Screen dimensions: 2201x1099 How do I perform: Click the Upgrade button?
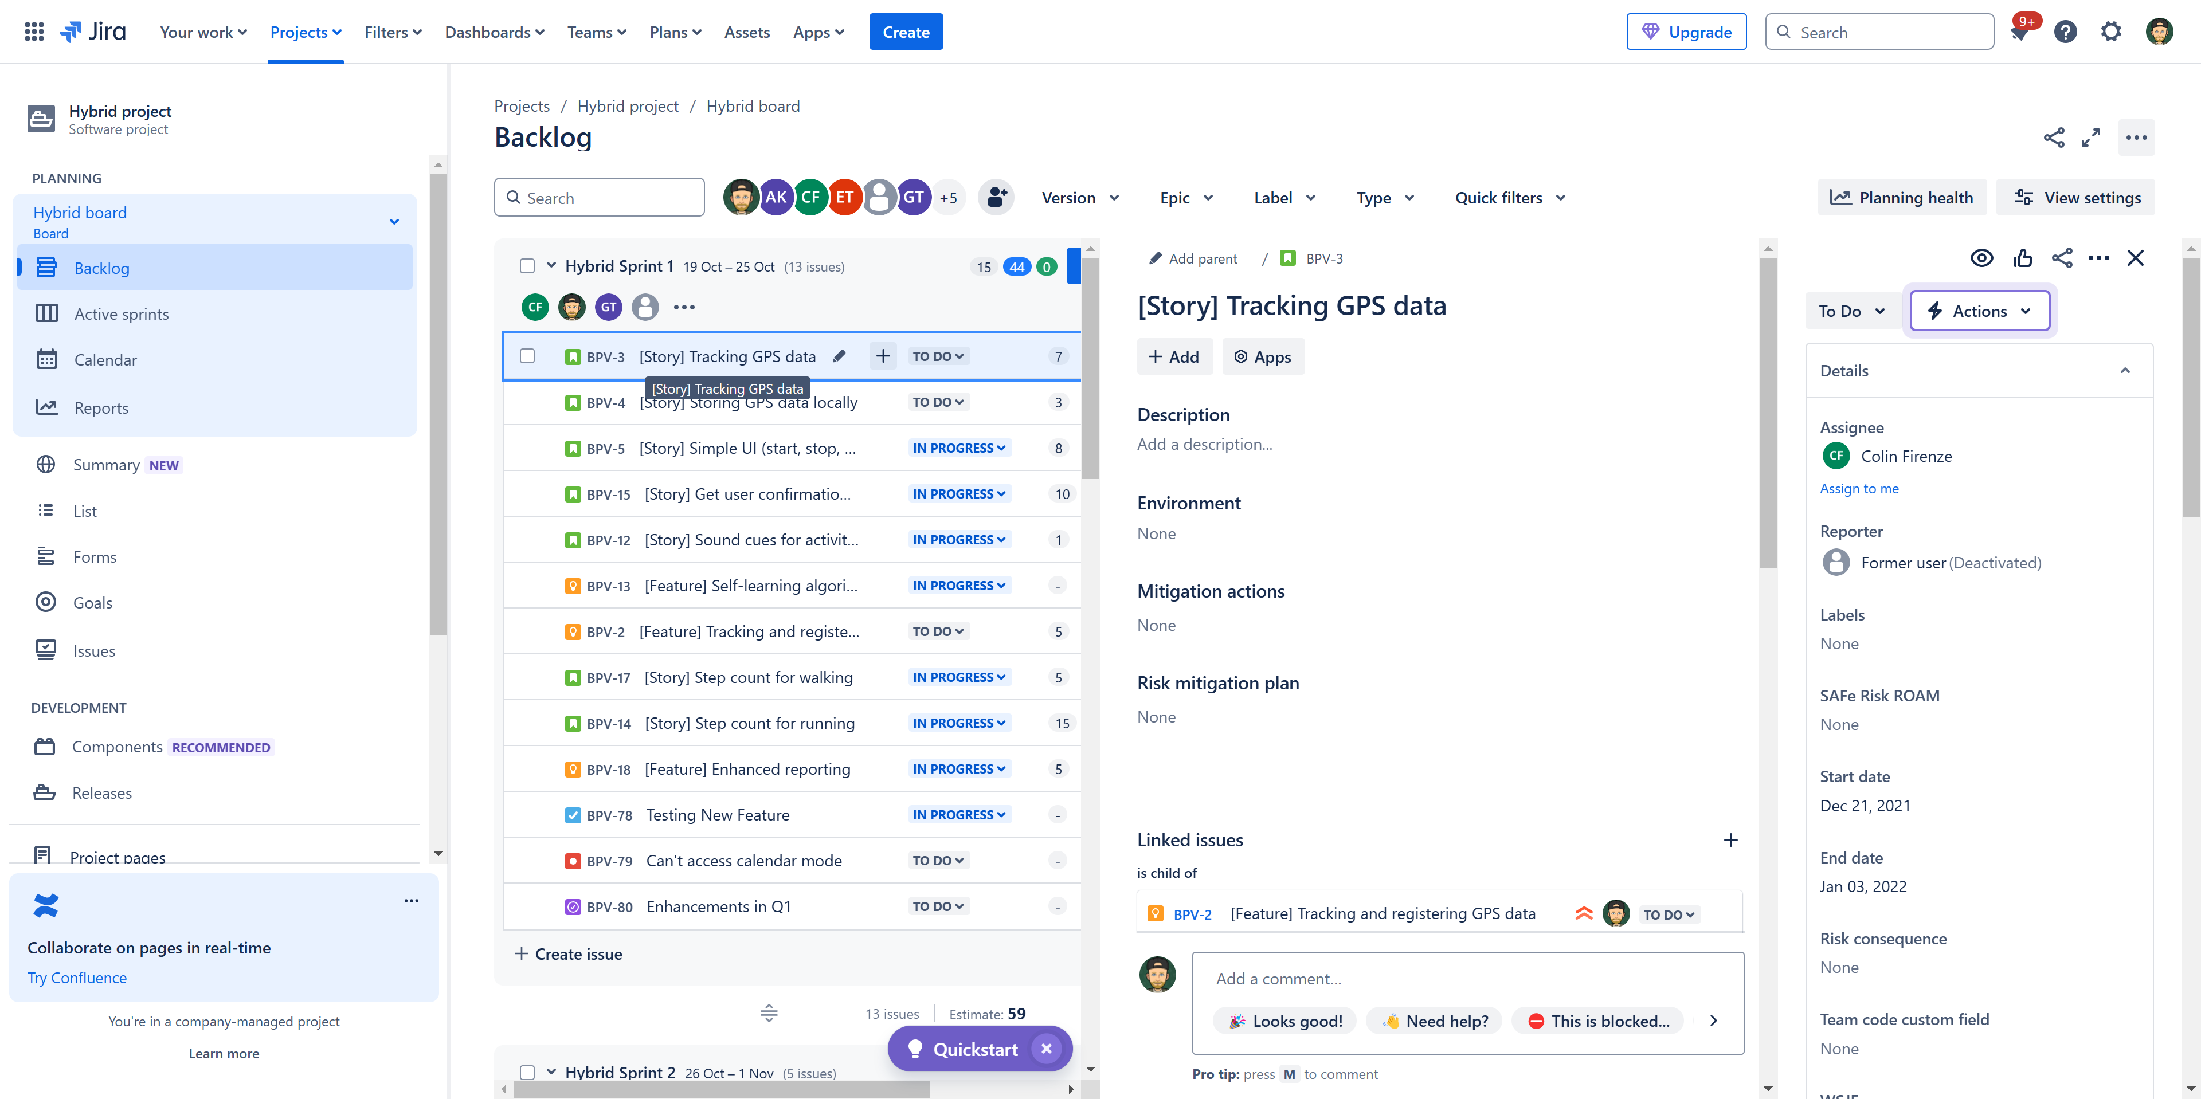[1686, 32]
